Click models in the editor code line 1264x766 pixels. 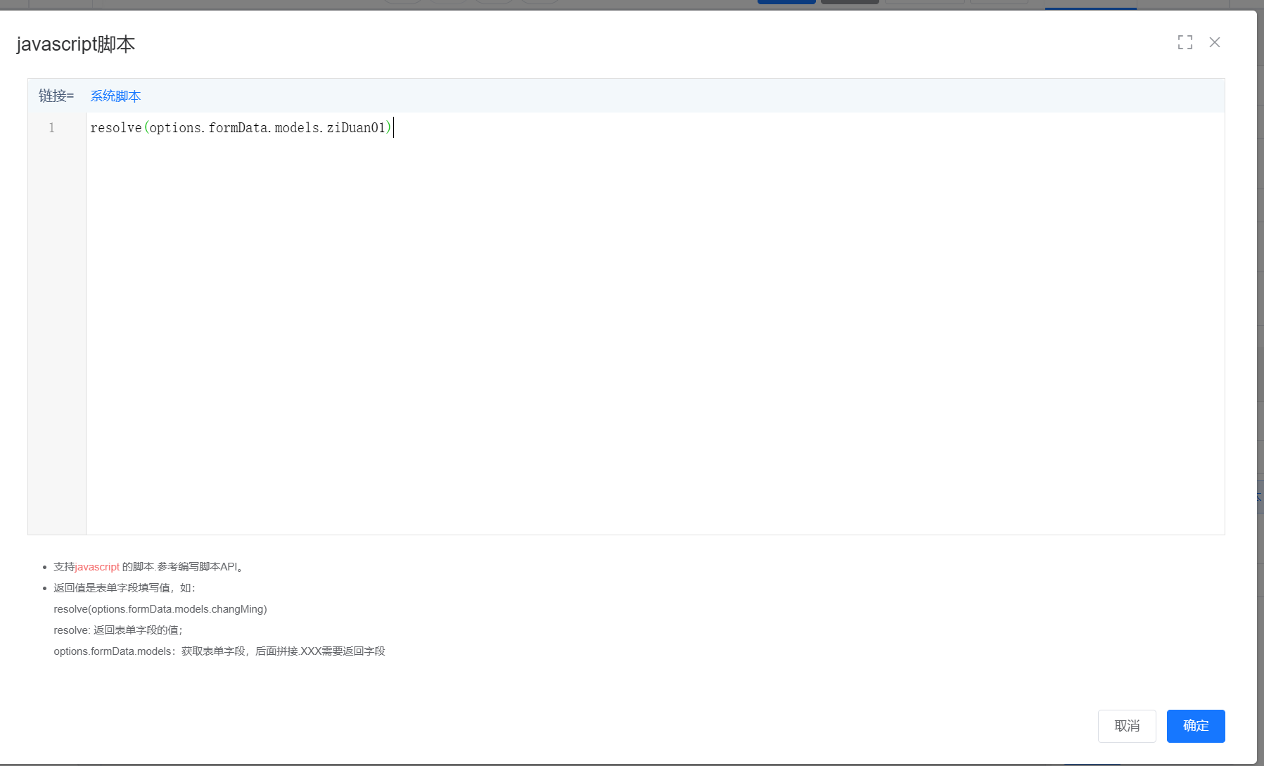coord(296,128)
